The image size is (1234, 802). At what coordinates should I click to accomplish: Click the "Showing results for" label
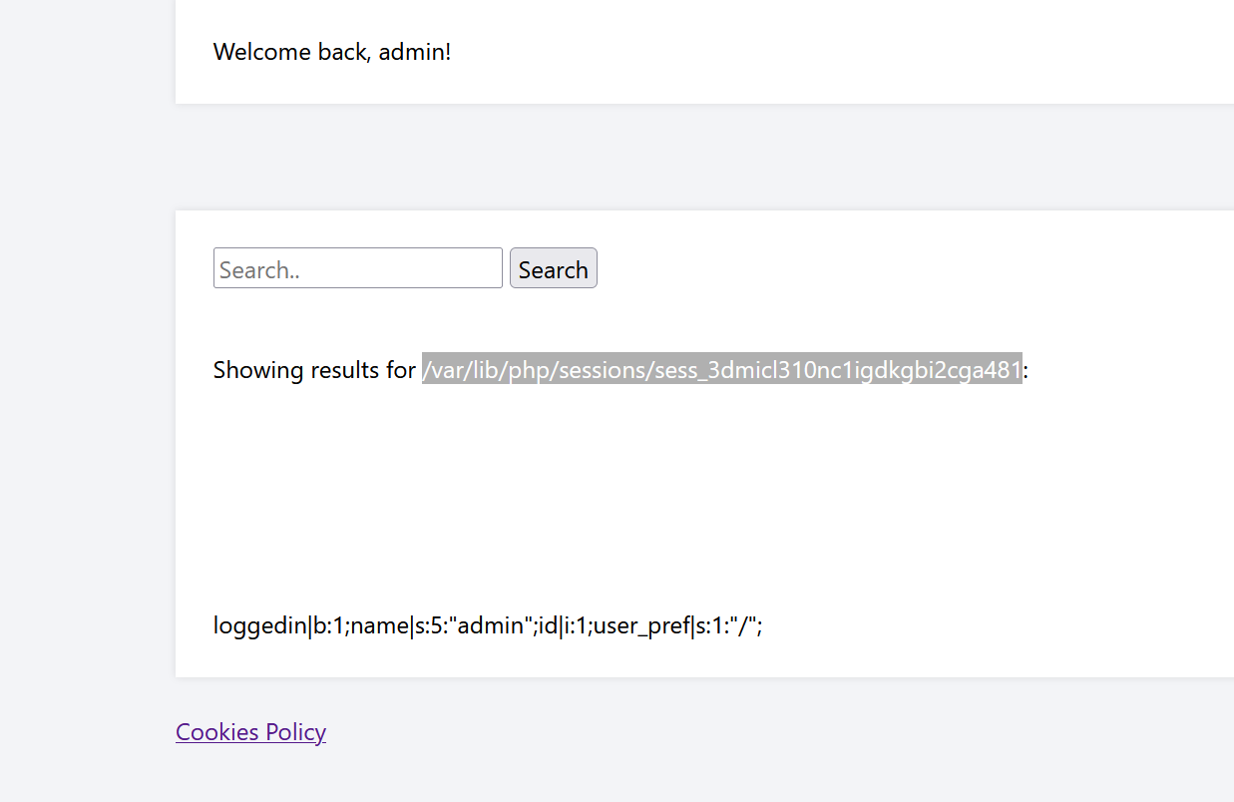(x=314, y=370)
